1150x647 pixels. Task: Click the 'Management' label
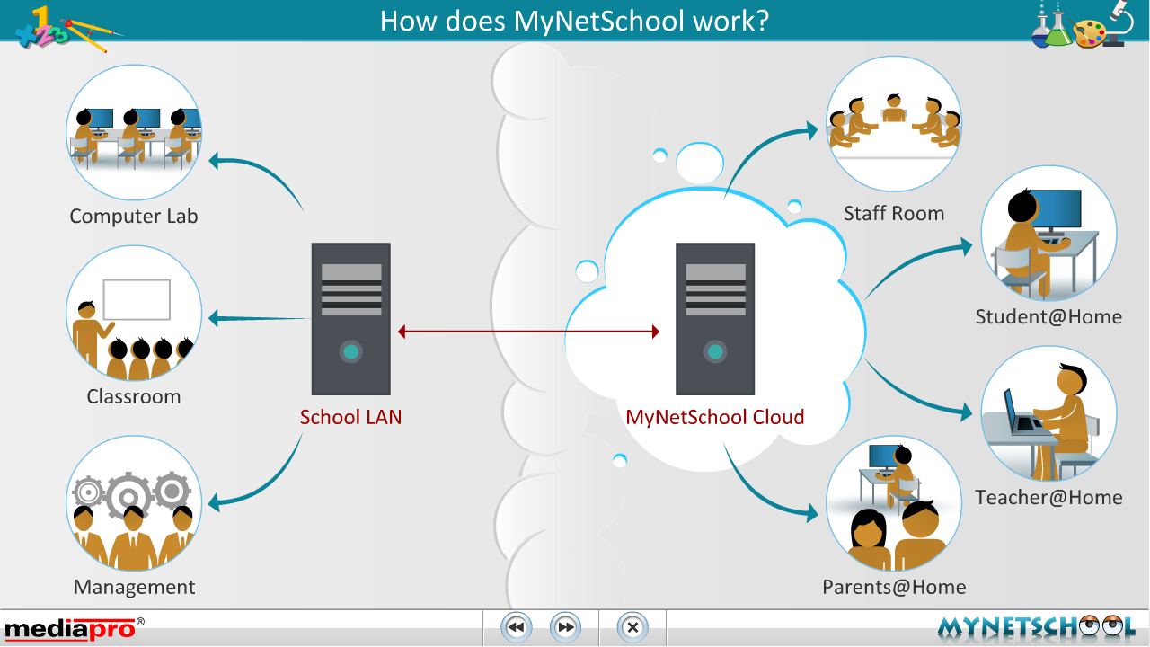pyautogui.click(x=135, y=588)
